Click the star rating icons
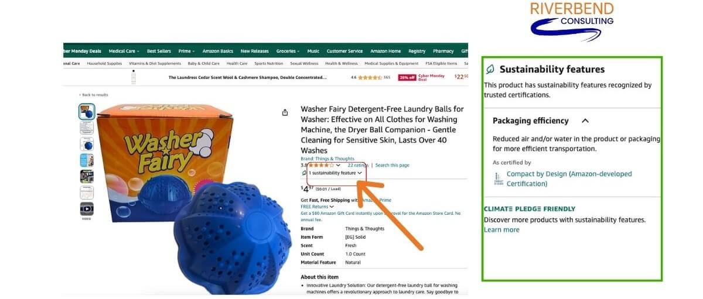This screenshot has width=703, height=299. (321, 166)
